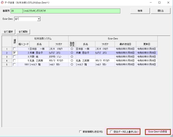Viewport: 173px width, 137px height.
Task: Click the 事業所 name field シャルフクッキングスタジオ
Action: tap(71, 11)
